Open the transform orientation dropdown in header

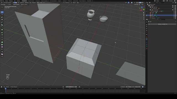click(x=67, y=2)
